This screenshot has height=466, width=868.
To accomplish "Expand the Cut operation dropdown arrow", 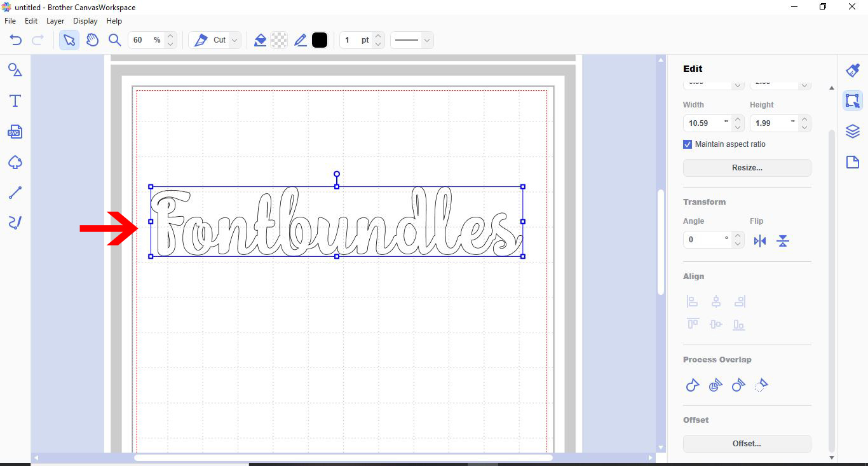I will tap(234, 40).
